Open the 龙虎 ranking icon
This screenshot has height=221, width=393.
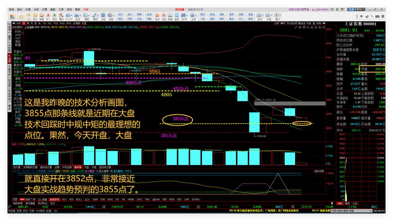(164, 15)
